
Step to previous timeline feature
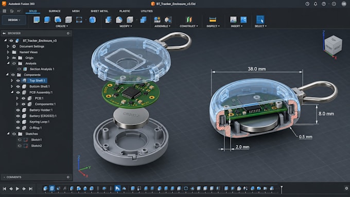click(x=11, y=189)
